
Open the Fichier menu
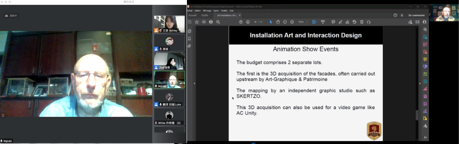[190, 11]
